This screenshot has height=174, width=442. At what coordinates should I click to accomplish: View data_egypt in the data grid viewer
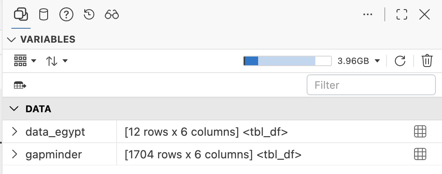click(x=420, y=131)
